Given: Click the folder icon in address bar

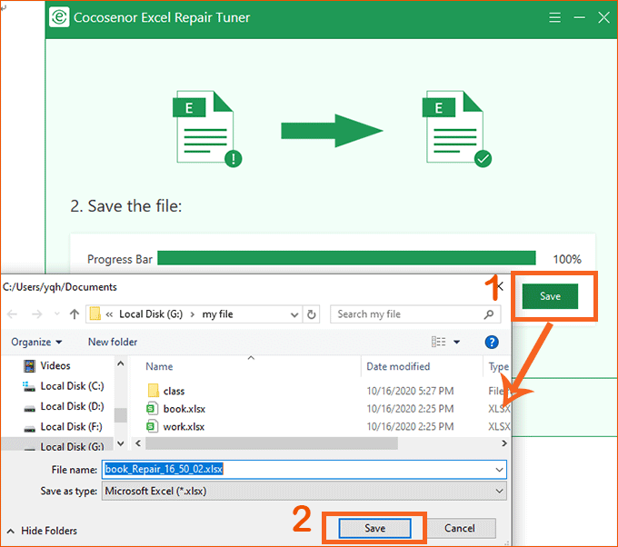Looking at the screenshot, I should 95,313.
